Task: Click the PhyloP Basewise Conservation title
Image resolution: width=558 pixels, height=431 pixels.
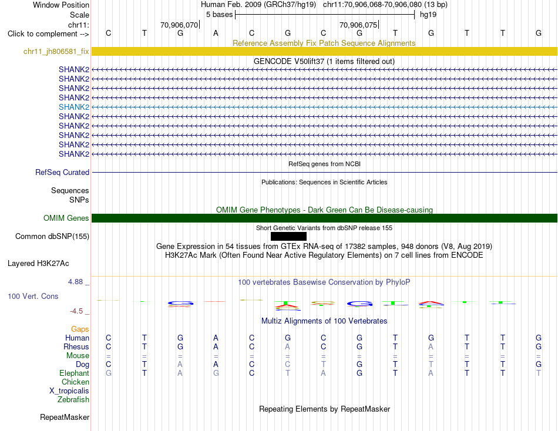Action: click(x=324, y=282)
